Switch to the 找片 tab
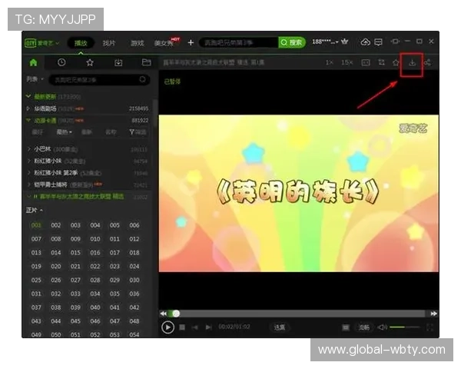The height and width of the screenshot is (369, 461). pos(109,42)
